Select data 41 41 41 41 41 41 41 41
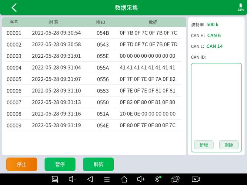Image resolution: width=247 pixels, height=185 pixels. tap(147, 68)
